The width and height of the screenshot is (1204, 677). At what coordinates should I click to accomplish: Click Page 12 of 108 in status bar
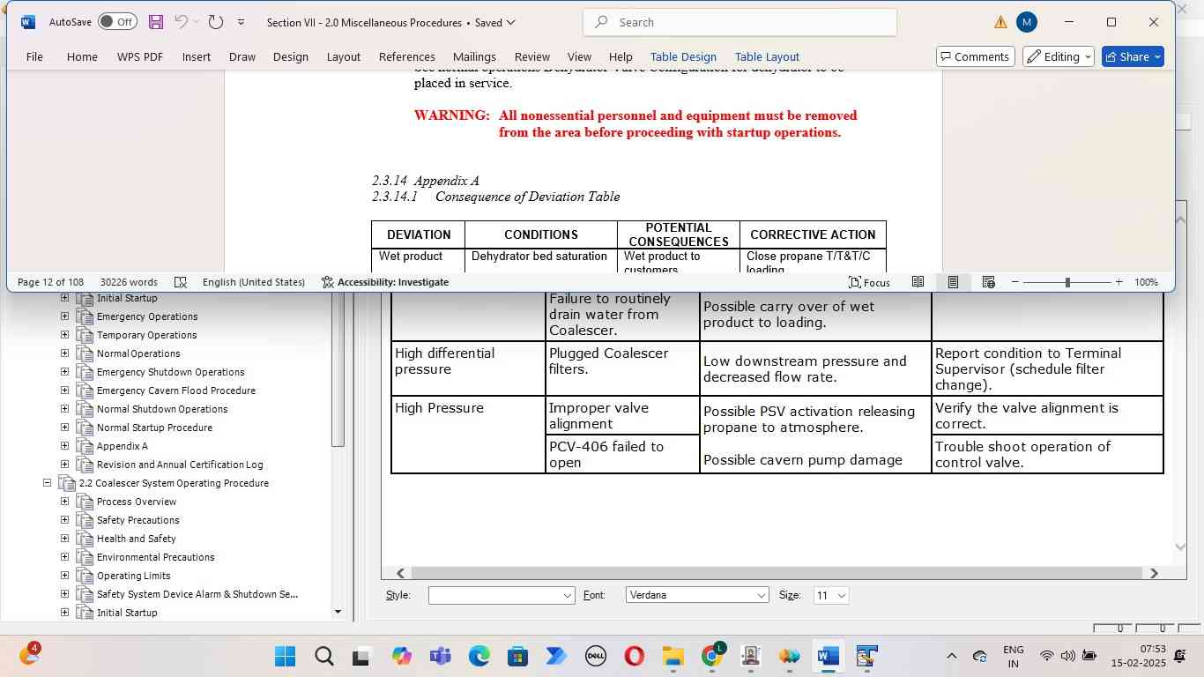point(50,282)
